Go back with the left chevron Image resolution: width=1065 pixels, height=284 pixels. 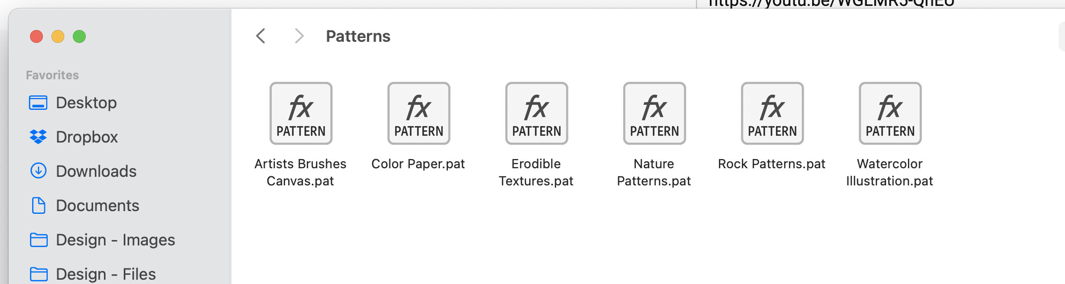click(x=261, y=36)
